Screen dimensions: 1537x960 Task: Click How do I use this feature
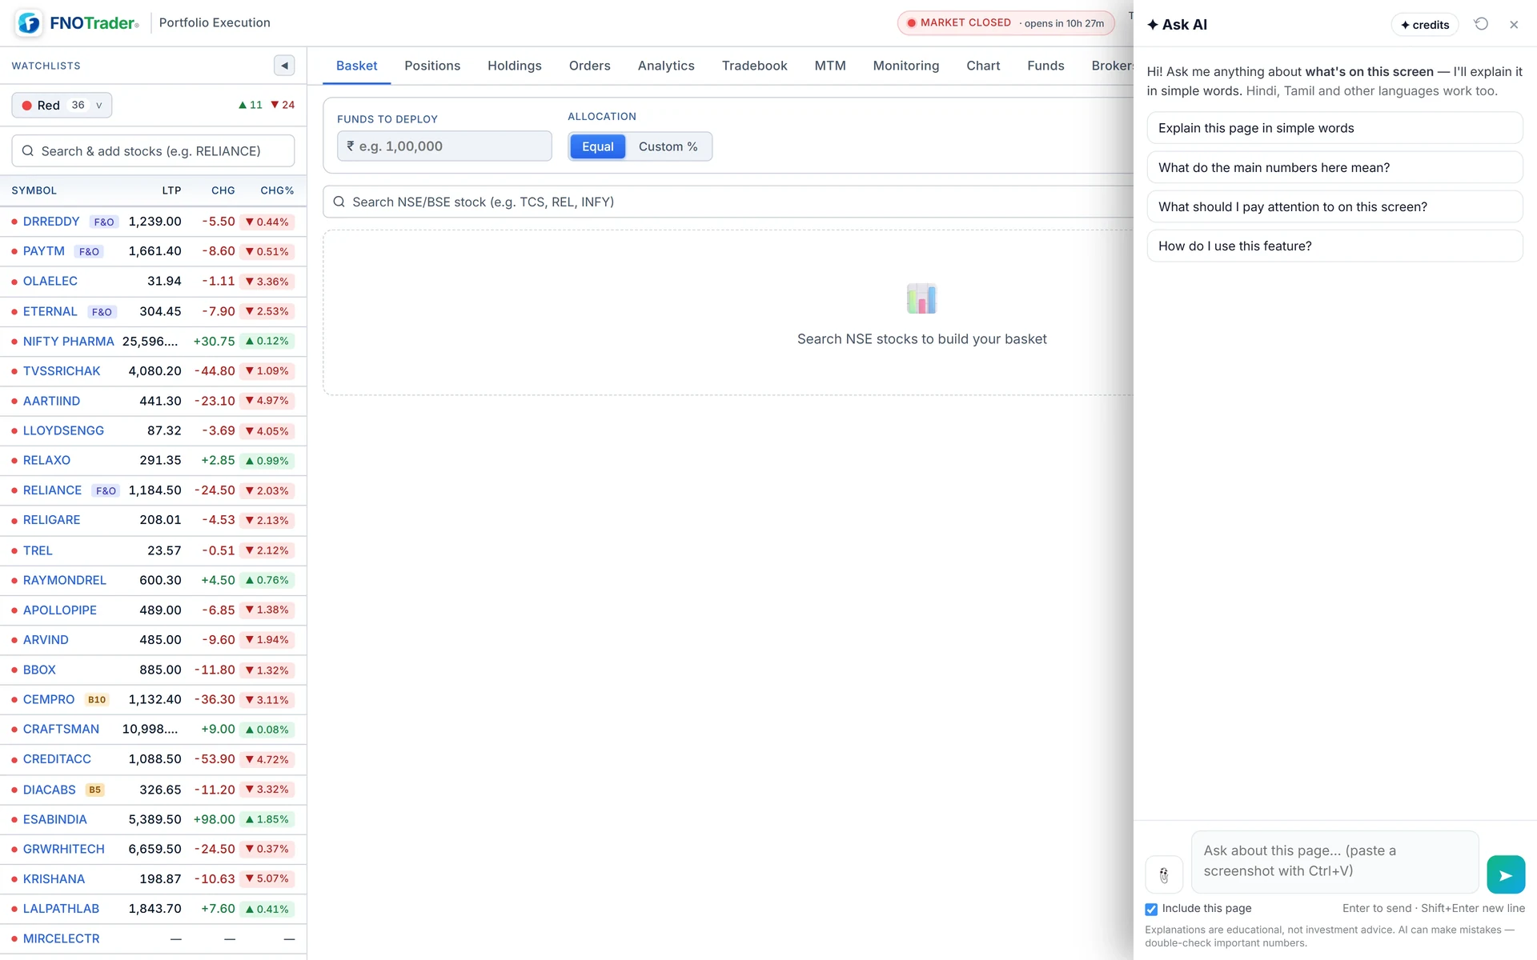pyautogui.click(x=1334, y=246)
